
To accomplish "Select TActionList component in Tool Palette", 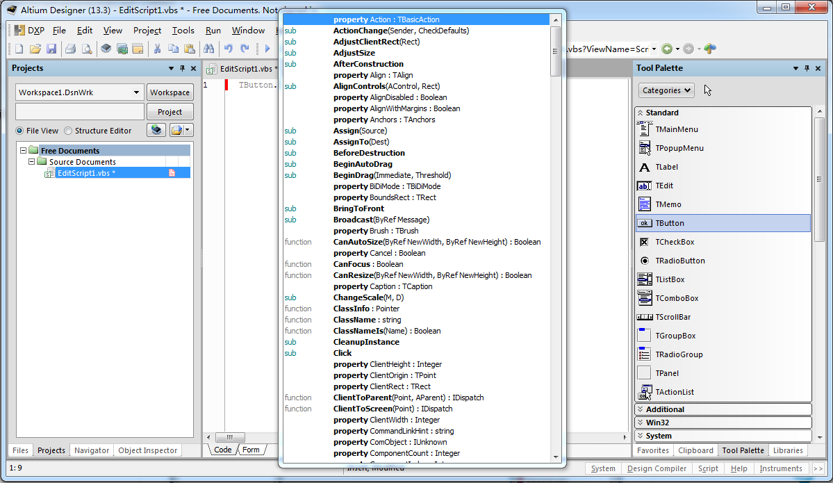I will pos(723,392).
